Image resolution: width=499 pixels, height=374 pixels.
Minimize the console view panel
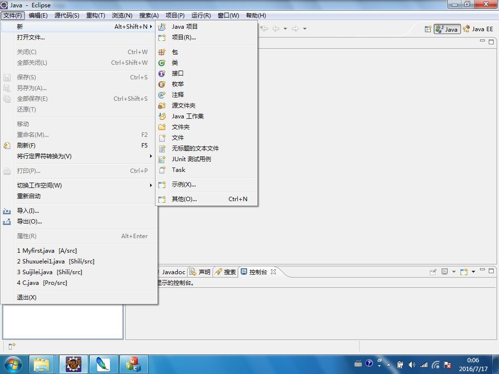coord(482,270)
